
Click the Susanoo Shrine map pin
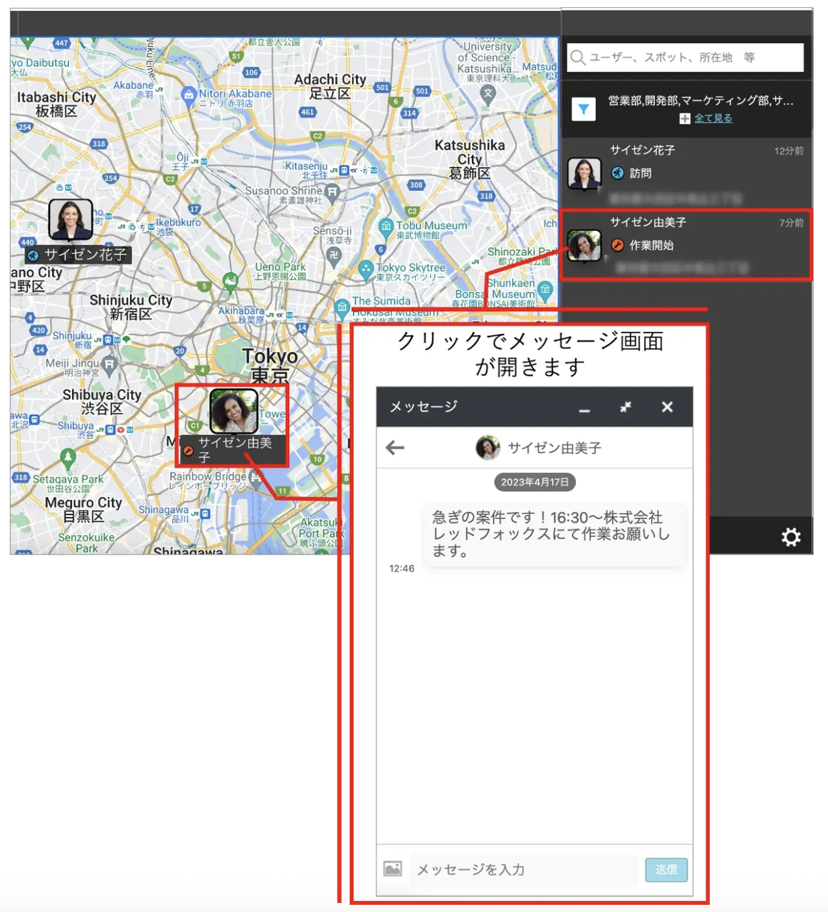332,192
